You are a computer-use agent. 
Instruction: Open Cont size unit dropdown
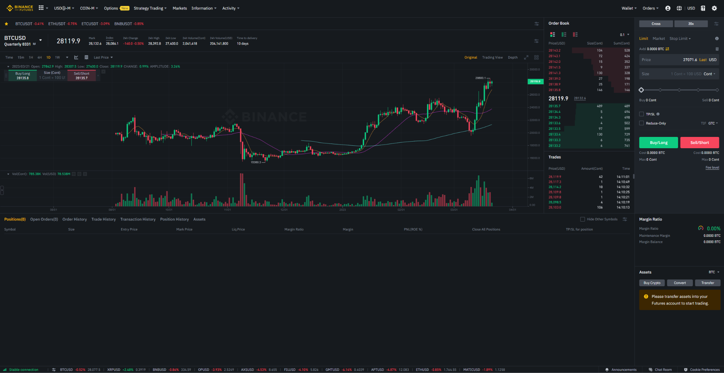coord(710,74)
